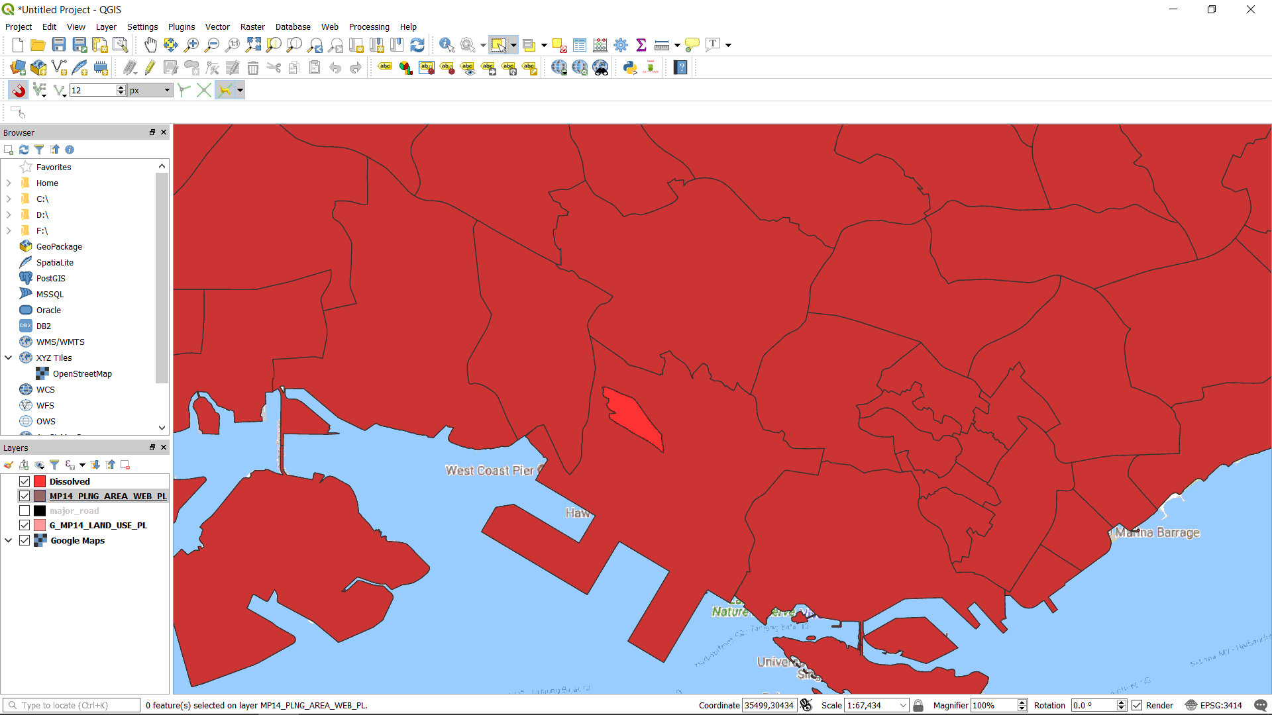Toggle the Render checkbox
The width and height of the screenshot is (1272, 715).
click(x=1137, y=705)
